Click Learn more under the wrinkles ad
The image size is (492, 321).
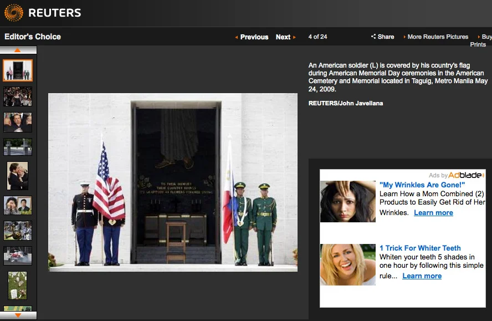pos(433,213)
